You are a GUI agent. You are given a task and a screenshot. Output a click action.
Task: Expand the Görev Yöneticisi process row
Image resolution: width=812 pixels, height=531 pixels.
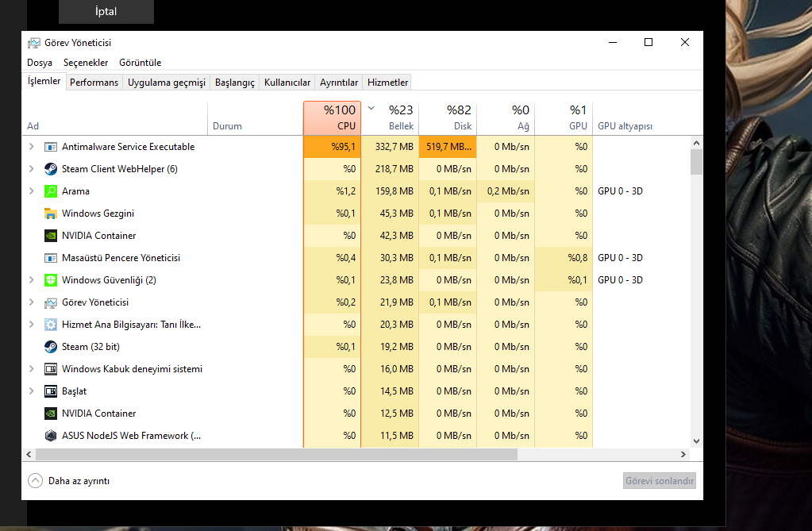point(32,302)
